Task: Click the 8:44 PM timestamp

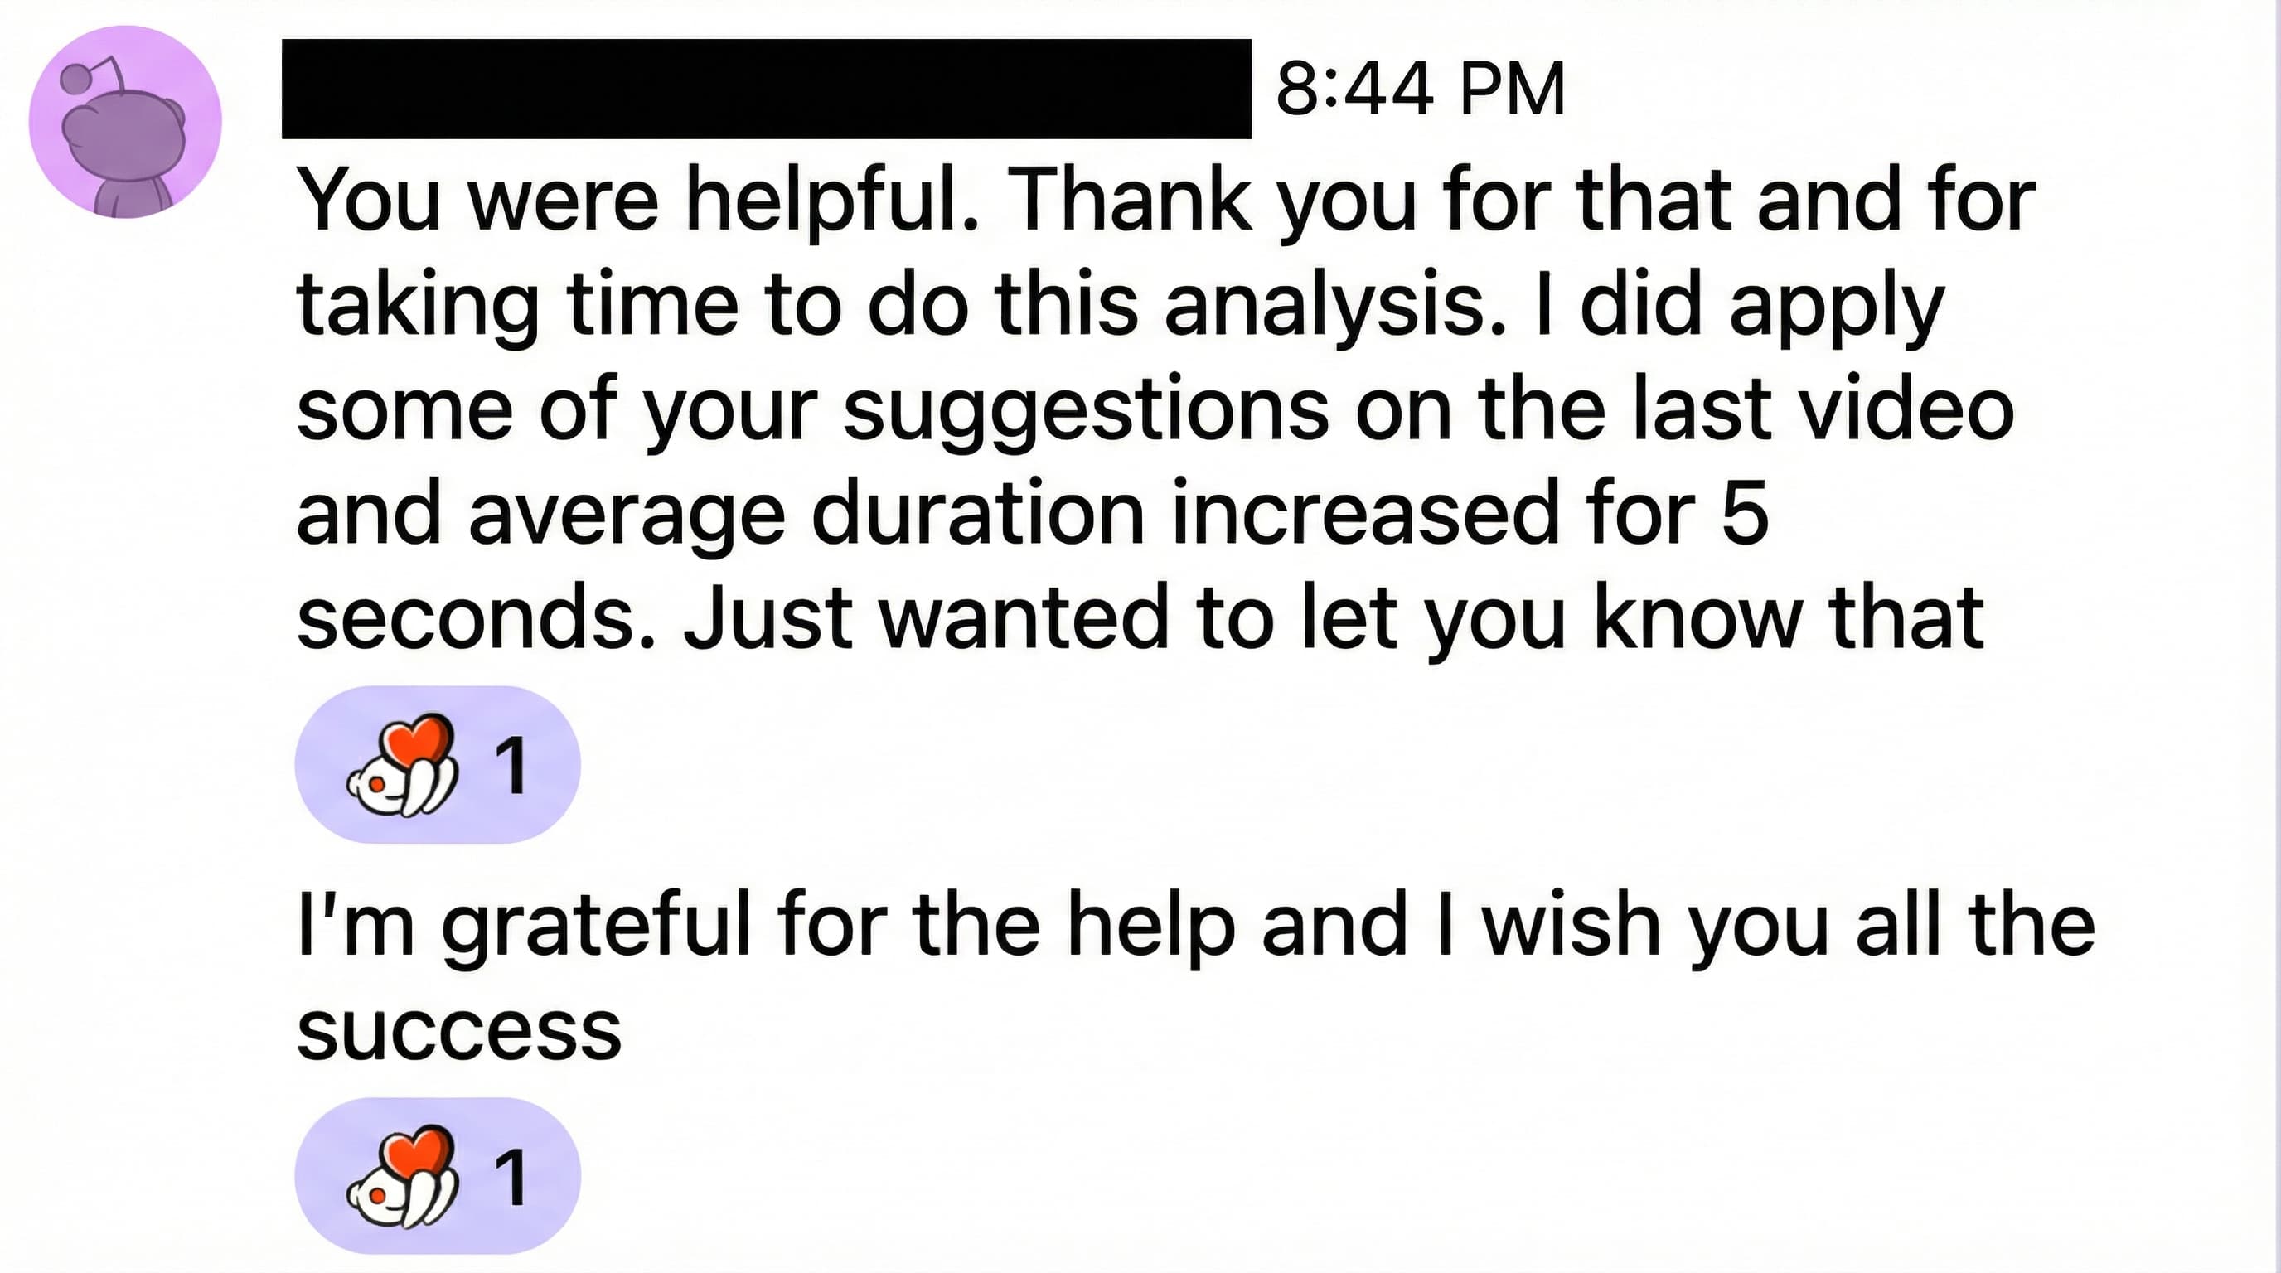Action: point(1421,89)
